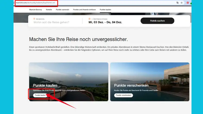Click the Punkte verschenken card heading
This screenshot has width=203, height=114.
(x=131, y=85)
